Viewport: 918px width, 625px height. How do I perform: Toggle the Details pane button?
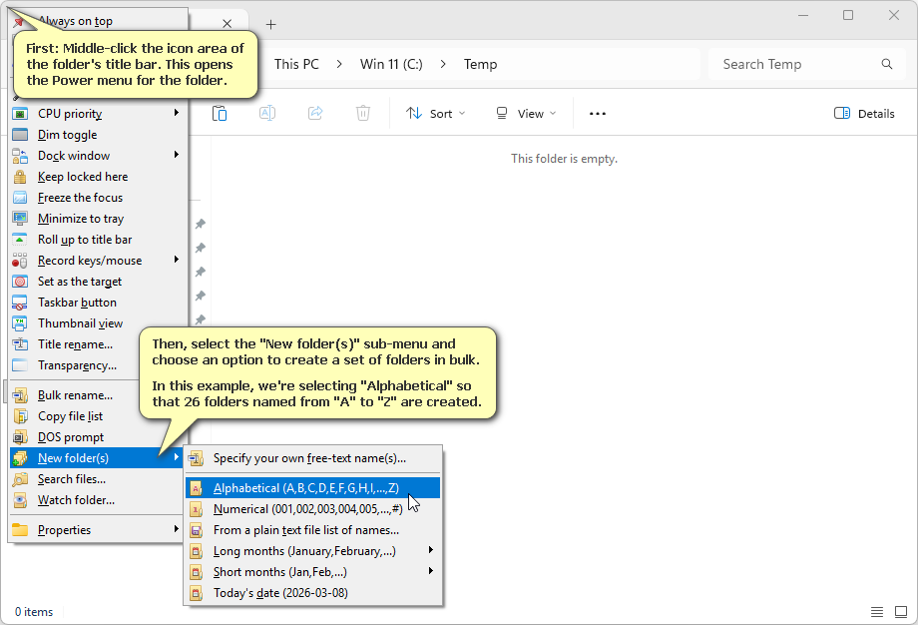[x=864, y=113]
